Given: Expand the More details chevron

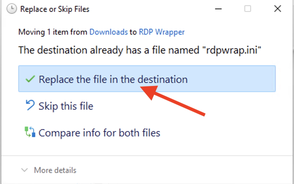Looking at the screenshot, I should pyautogui.click(x=24, y=170).
